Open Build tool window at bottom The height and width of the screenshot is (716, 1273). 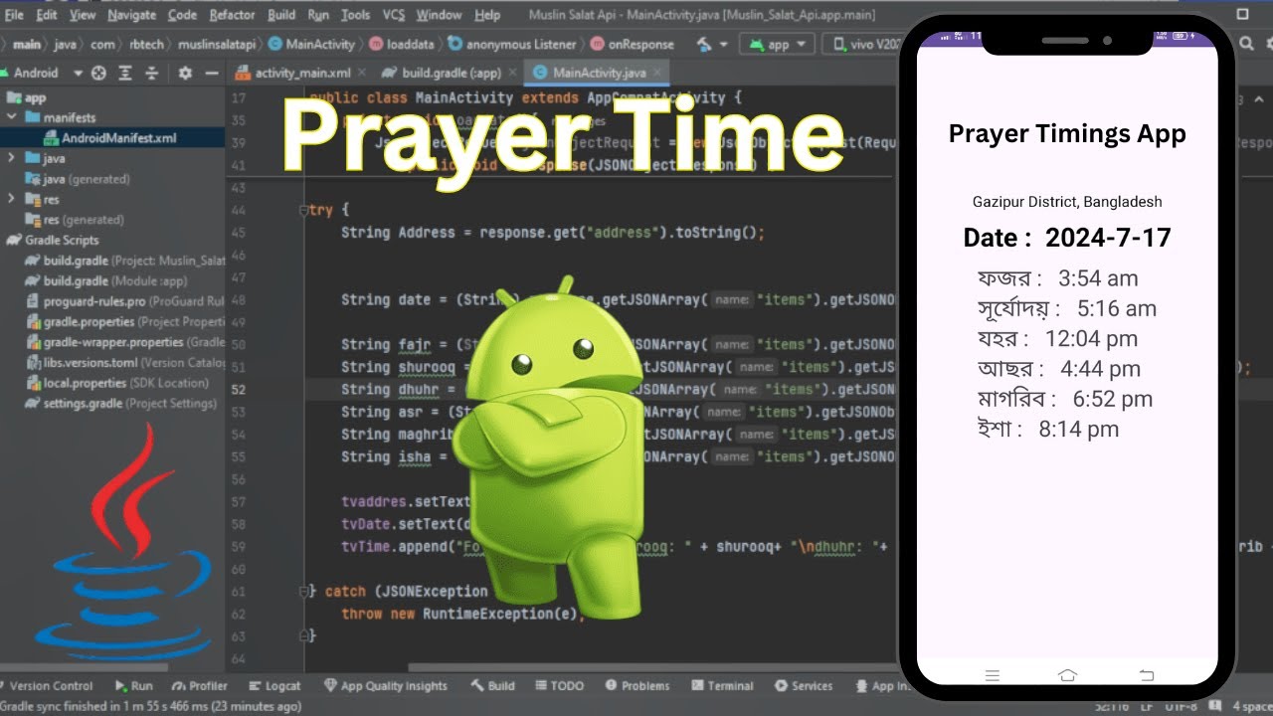tap(492, 686)
